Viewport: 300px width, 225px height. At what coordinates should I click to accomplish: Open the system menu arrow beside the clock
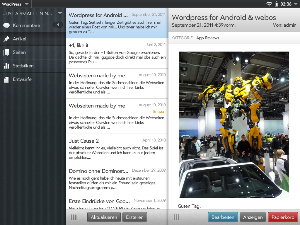(296, 4)
